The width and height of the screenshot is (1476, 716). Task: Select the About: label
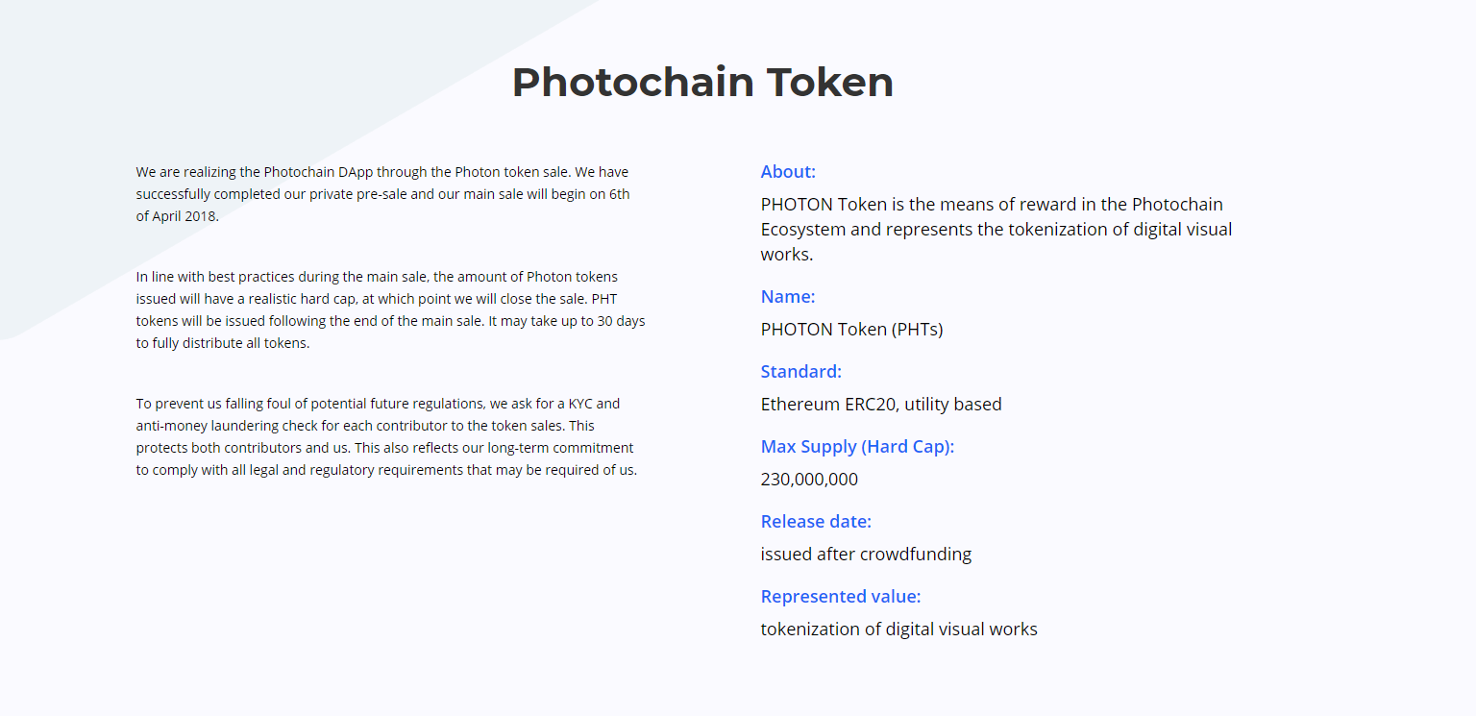pyautogui.click(x=788, y=172)
